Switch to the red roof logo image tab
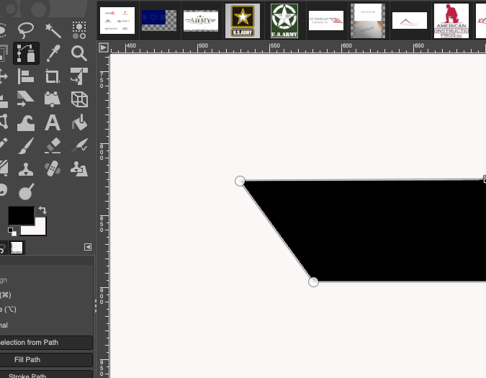The image size is (486, 378). (x=410, y=20)
